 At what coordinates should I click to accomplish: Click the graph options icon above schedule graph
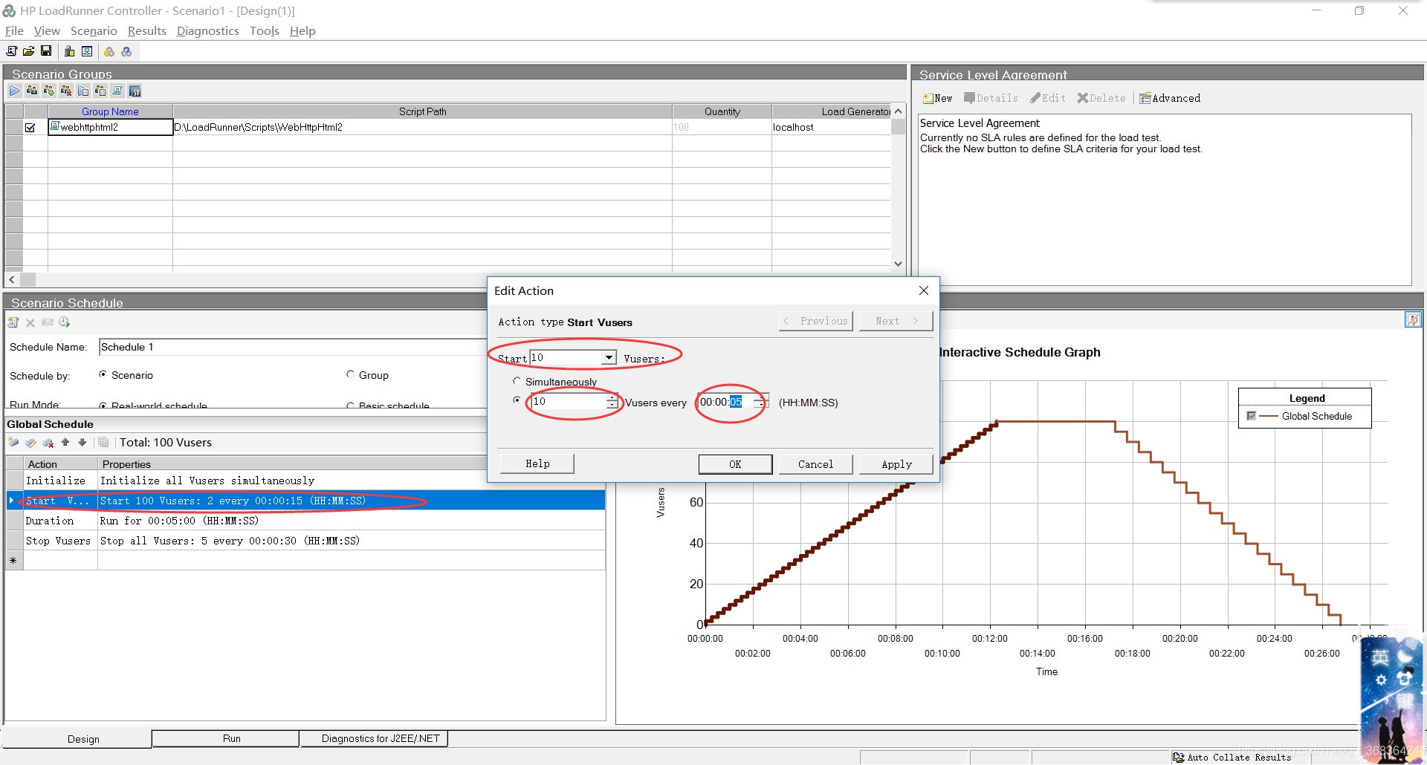tap(1412, 320)
